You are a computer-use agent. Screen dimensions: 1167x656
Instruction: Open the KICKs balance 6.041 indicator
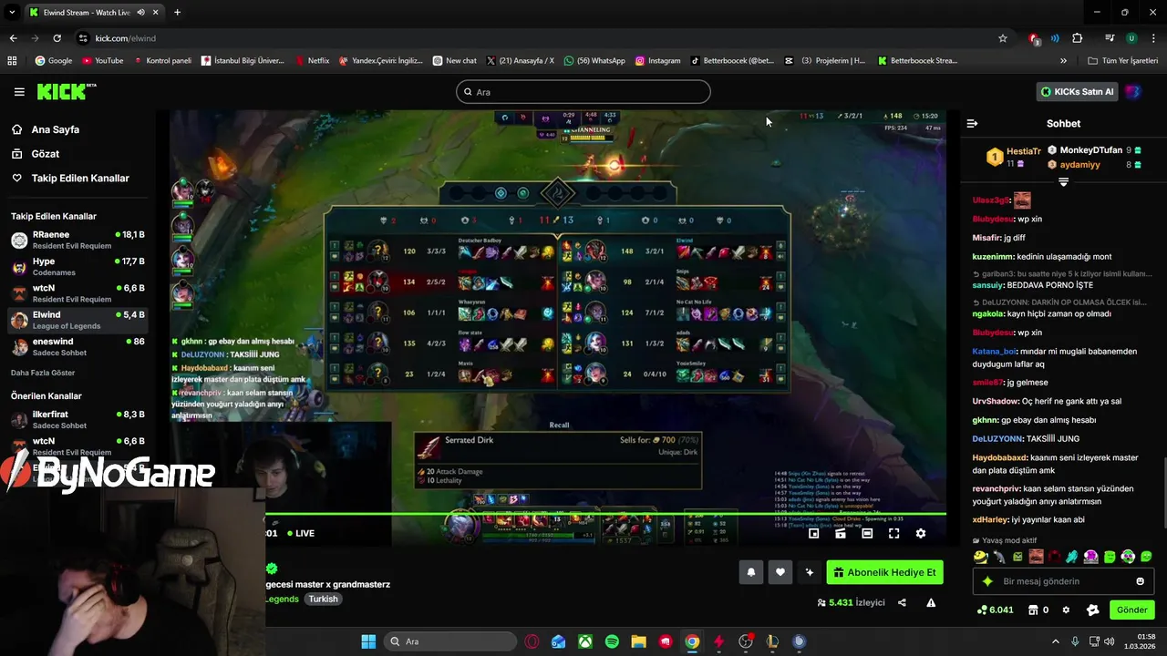995,610
